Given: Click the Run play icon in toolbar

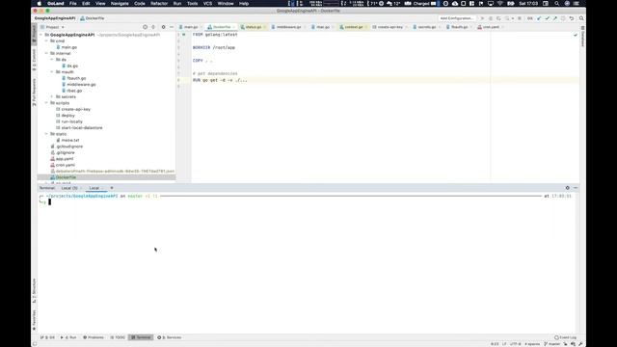Looking at the screenshot, I should (482, 18).
